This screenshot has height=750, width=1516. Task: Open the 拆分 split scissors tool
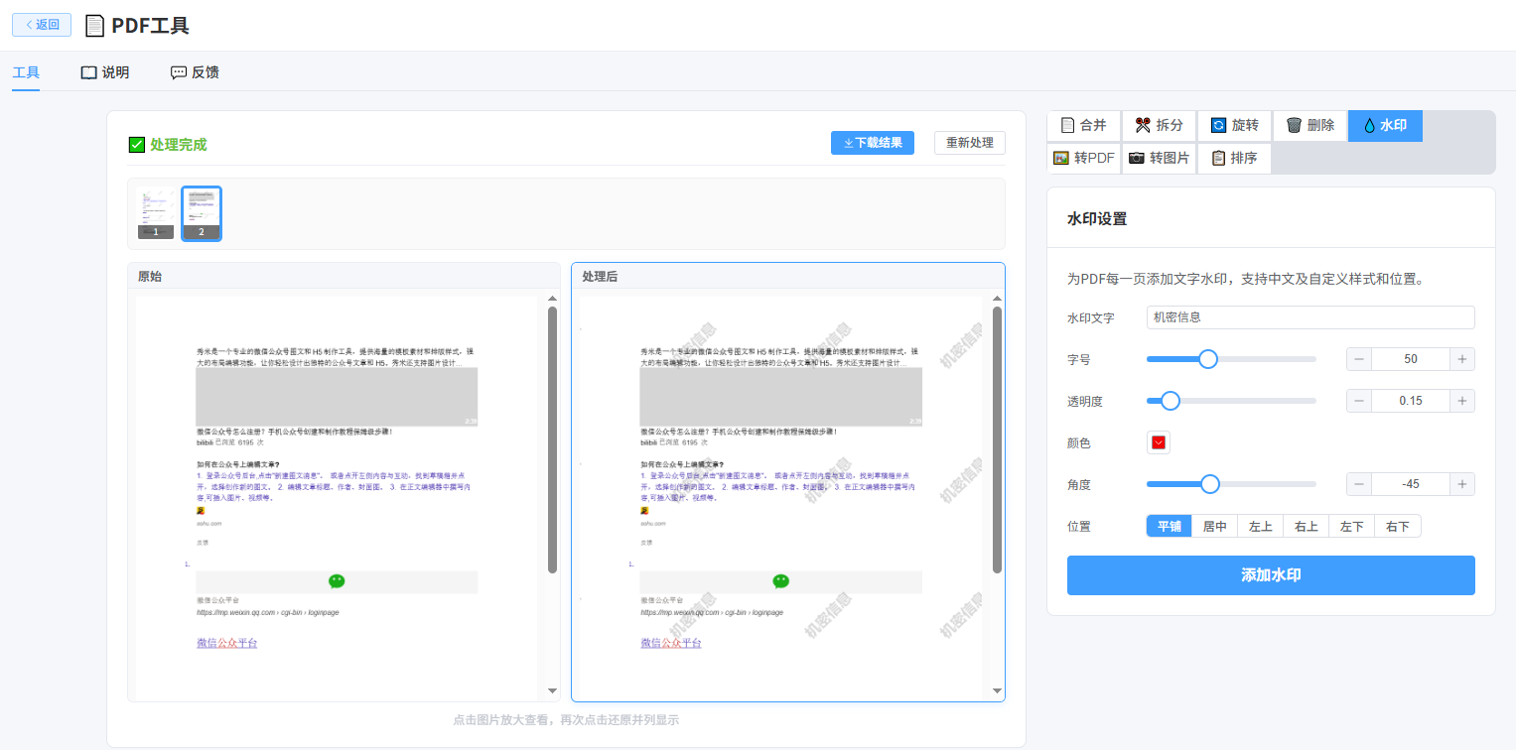point(1159,126)
